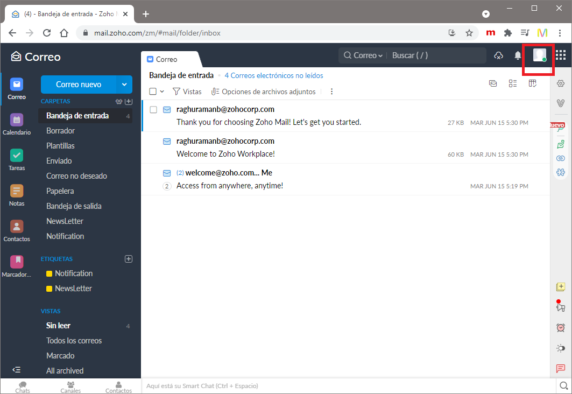Open mail settings gear on right rail
572x394 pixels.
[x=561, y=83]
